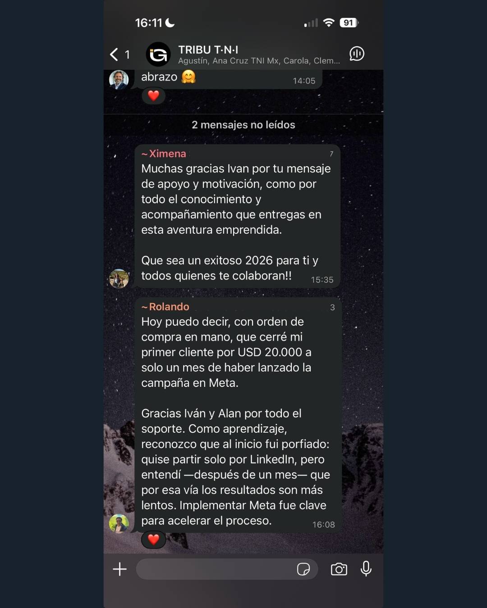Viewport: 487px width, 608px height.
Task: Tap the ~Rolando sender name
Action: point(165,307)
